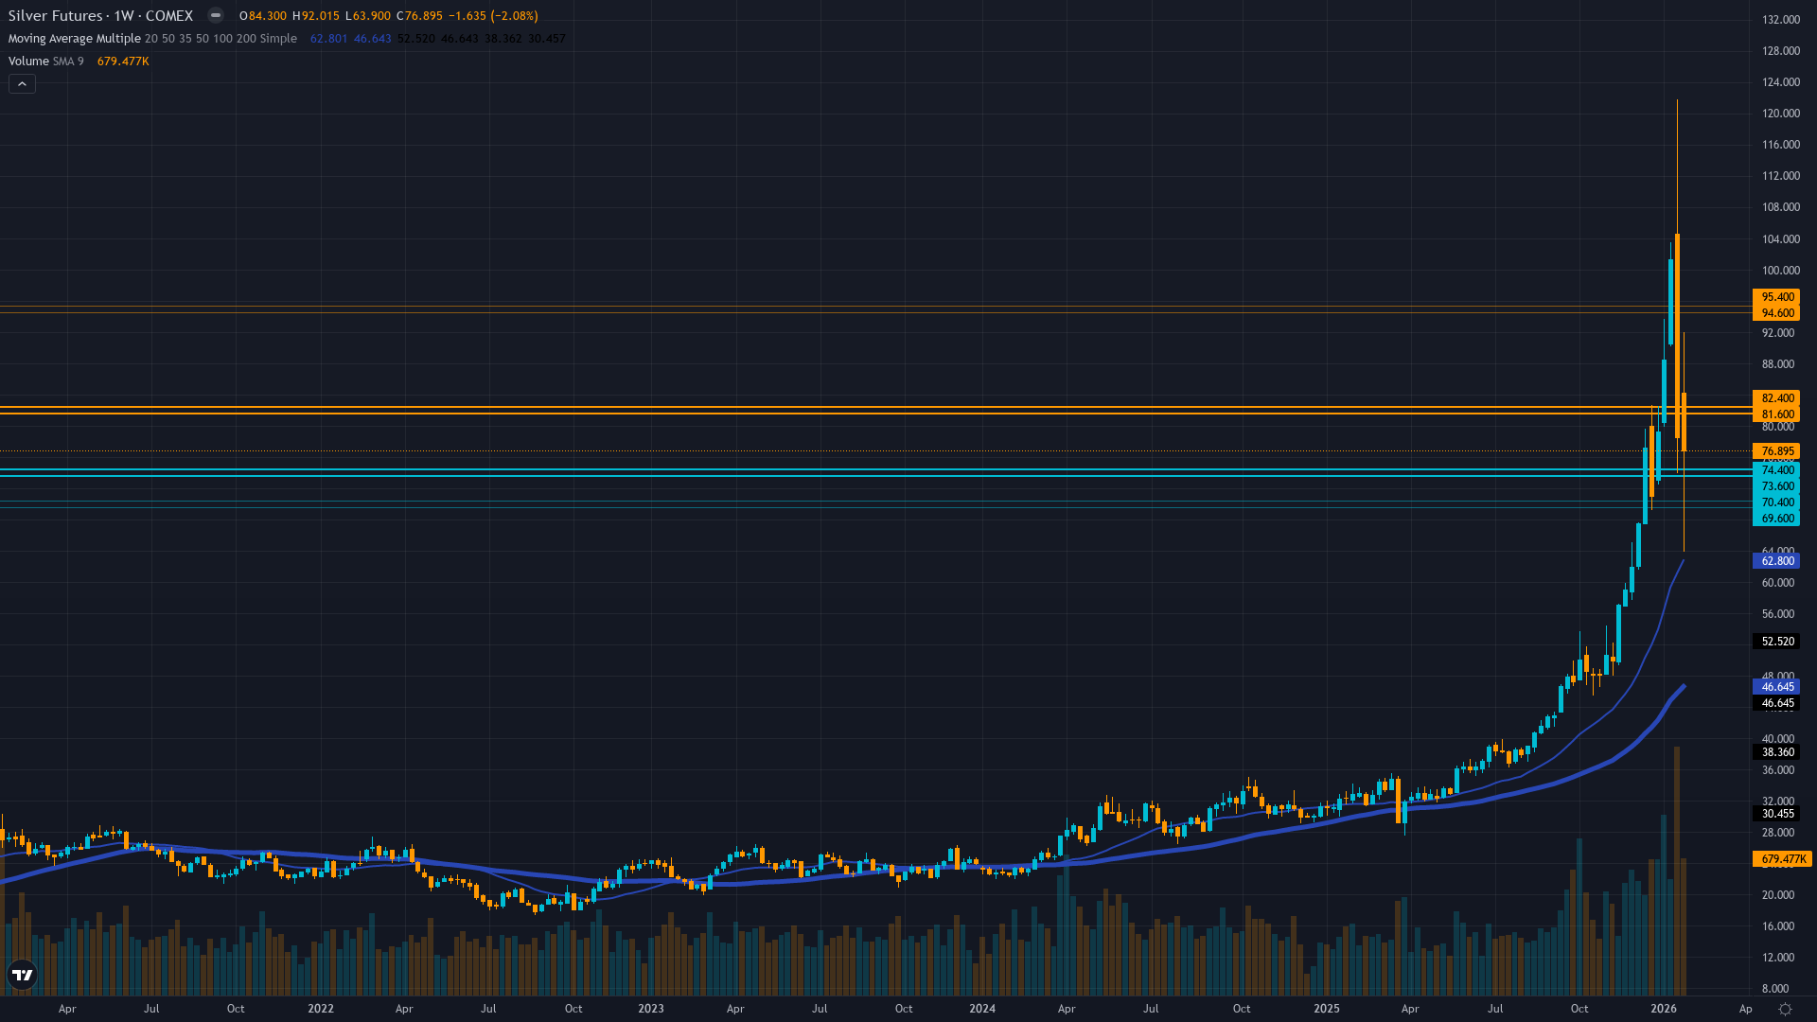Click the TradingView logo icon

click(x=22, y=975)
